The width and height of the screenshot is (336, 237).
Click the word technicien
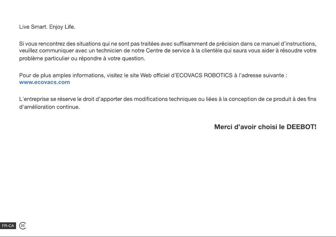[x=109, y=51]
